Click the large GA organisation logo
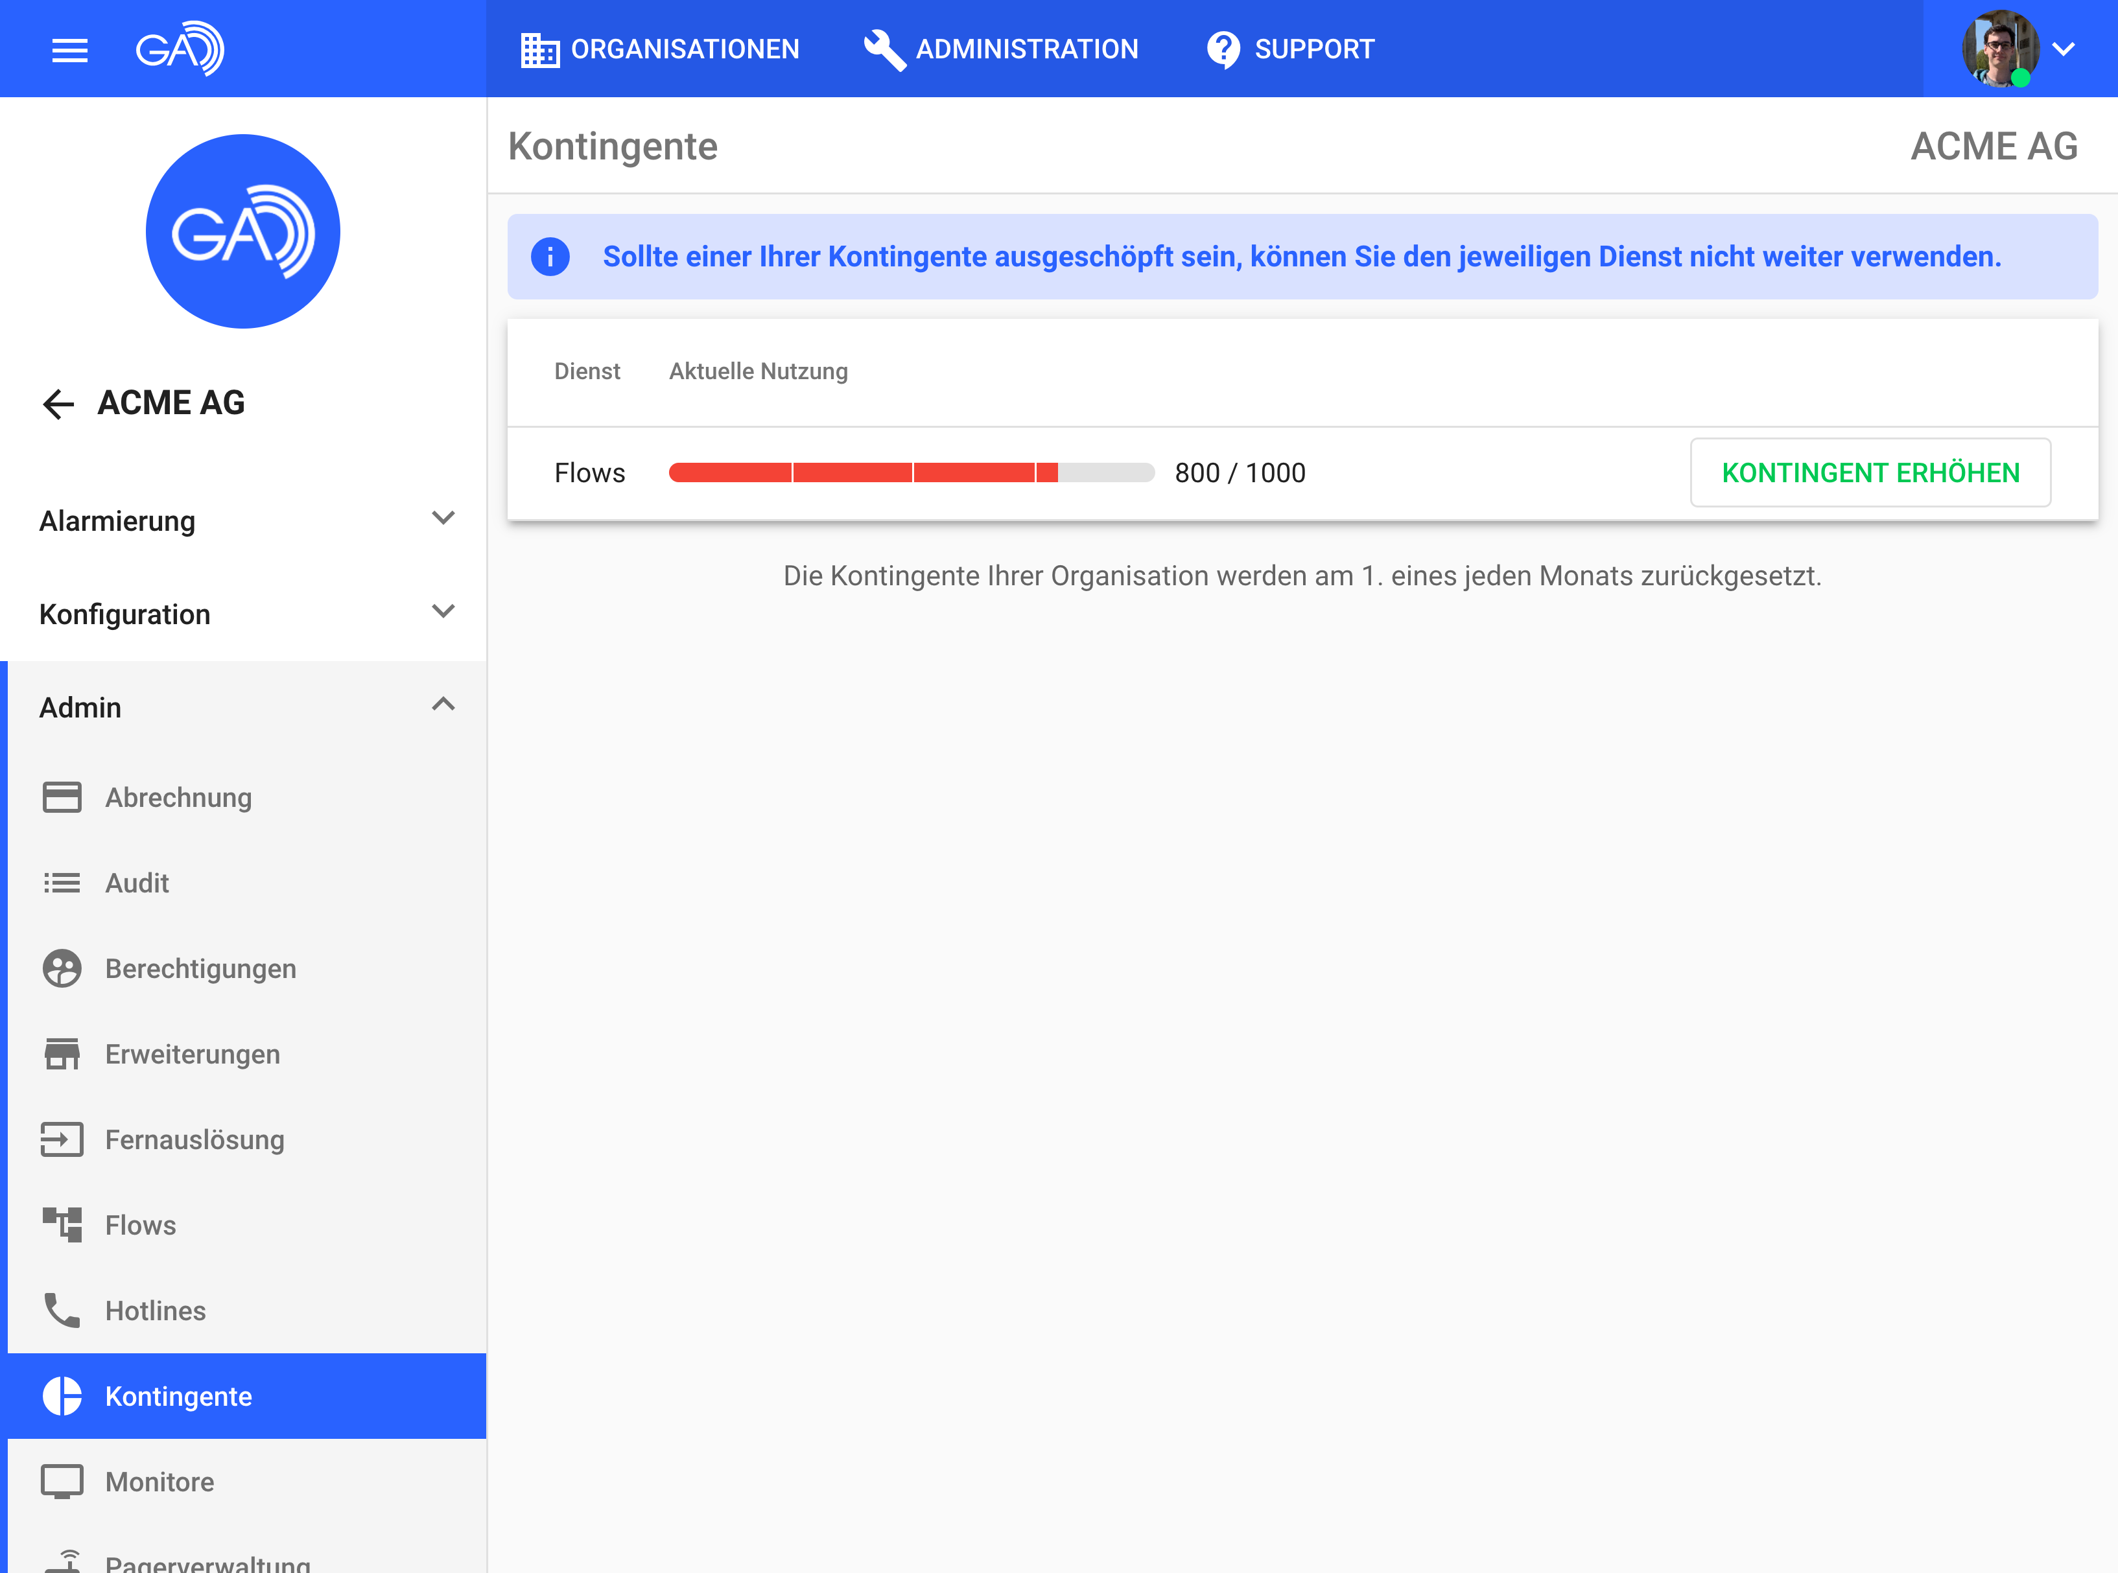 (243, 231)
